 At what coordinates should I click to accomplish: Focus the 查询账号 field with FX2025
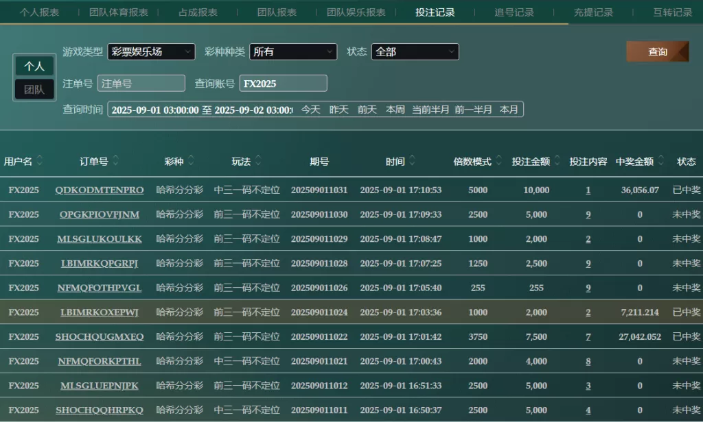coord(284,84)
